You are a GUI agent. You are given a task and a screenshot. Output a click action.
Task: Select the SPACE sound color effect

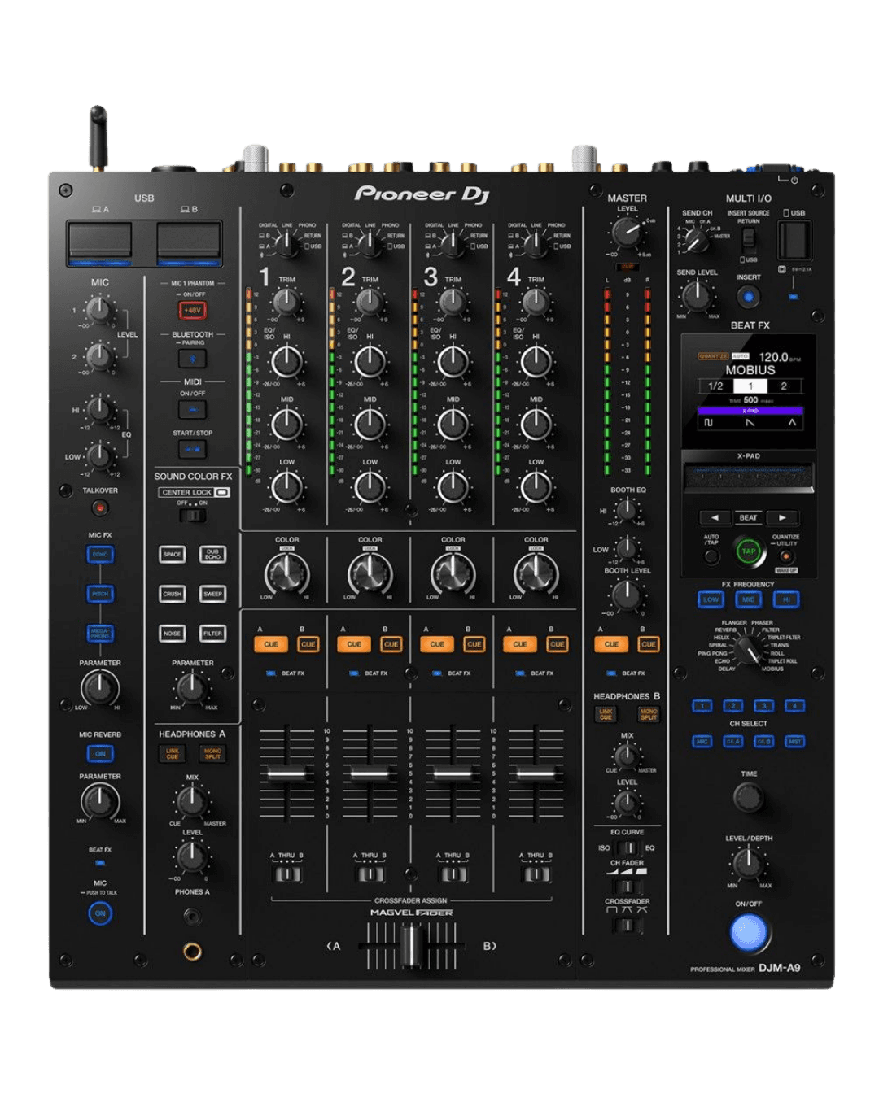point(172,554)
